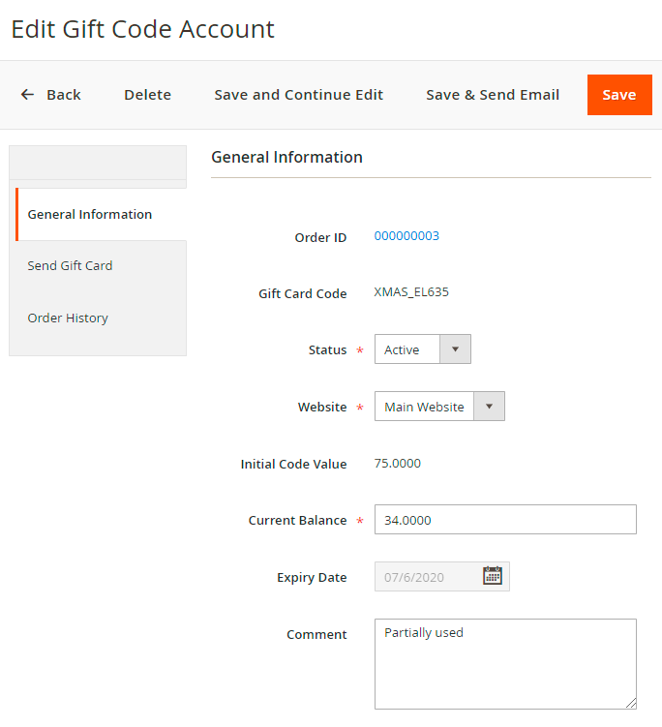
Task: Open the Website dropdown showing Main Website
Action: coord(439,407)
